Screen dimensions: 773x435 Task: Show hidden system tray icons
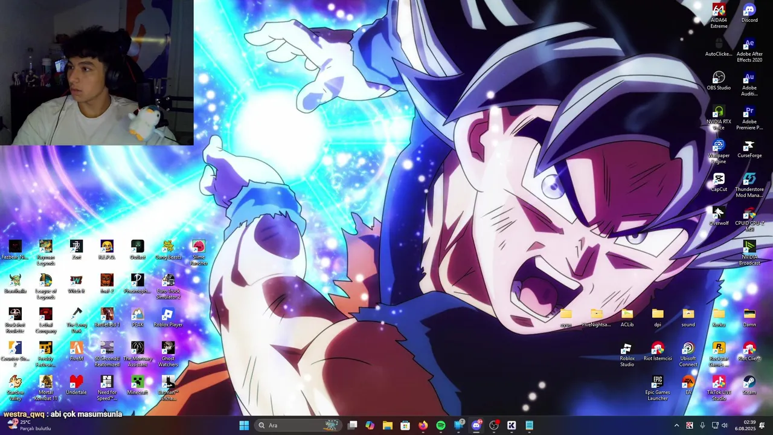click(676, 425)
